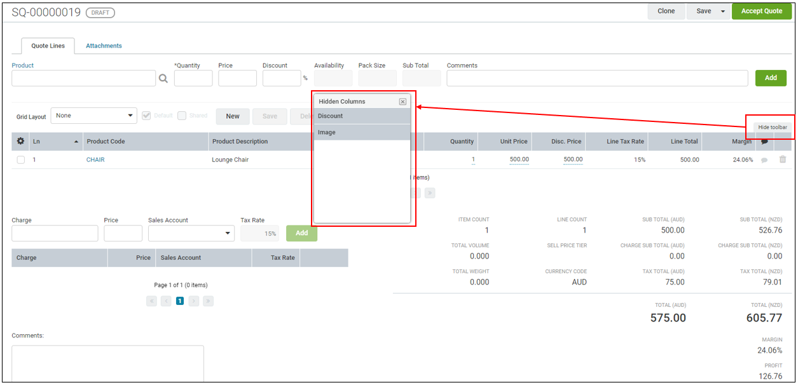Check the checkbox on line 1
The height and width of the screenshot is (385, 798).
20,159
